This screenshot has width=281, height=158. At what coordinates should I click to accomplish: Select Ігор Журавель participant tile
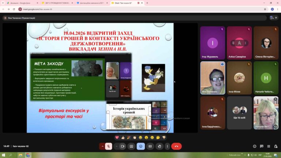(x=213, y=43)
